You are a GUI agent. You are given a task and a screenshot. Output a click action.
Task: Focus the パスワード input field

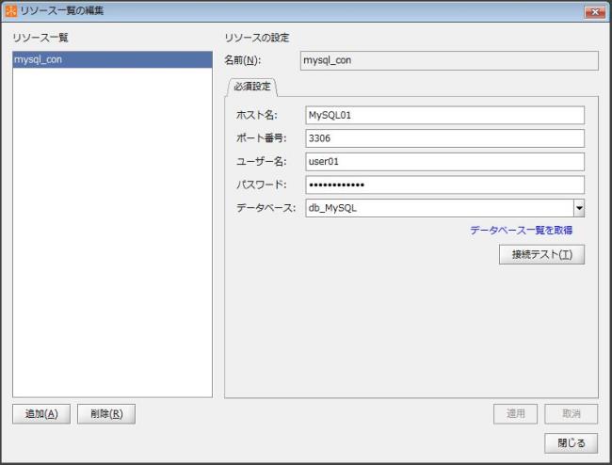coord(444,184)
